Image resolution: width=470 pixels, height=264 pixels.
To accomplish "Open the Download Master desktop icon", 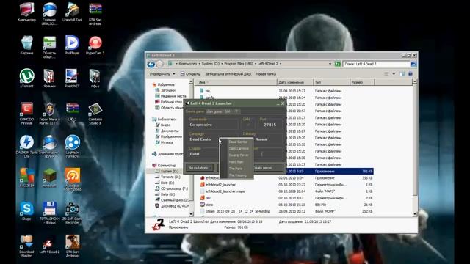I will point(26,246).
